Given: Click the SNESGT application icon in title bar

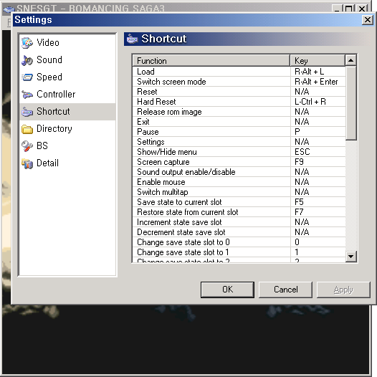Looking at the screenshot, I should coord(9,9).
